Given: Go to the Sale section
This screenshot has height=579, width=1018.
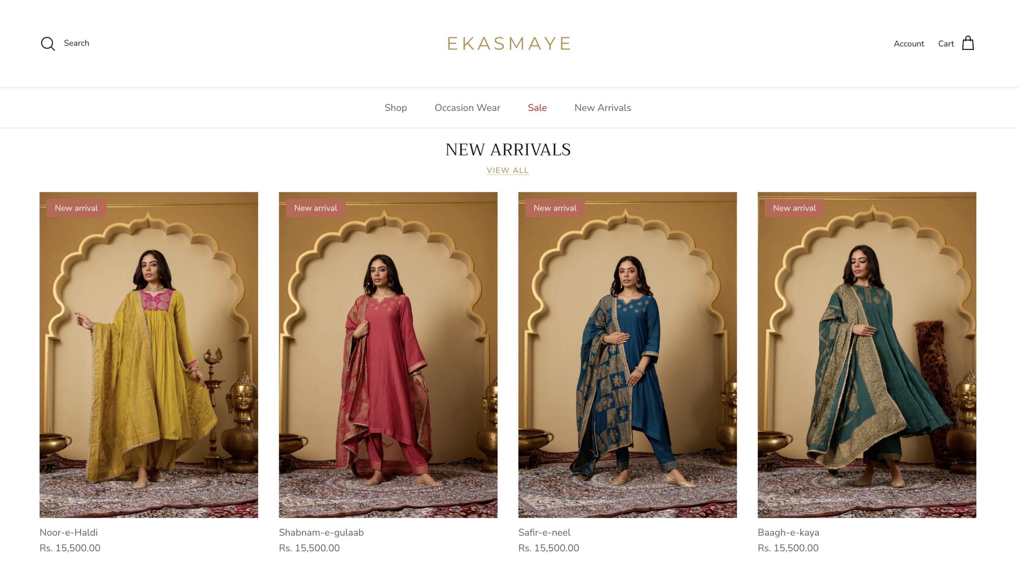Looking at the screenshot, I should pos(537,108).
